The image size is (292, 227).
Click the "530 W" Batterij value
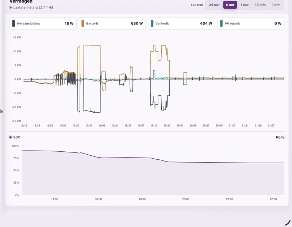pyautogui.click(x=137, y=23)
